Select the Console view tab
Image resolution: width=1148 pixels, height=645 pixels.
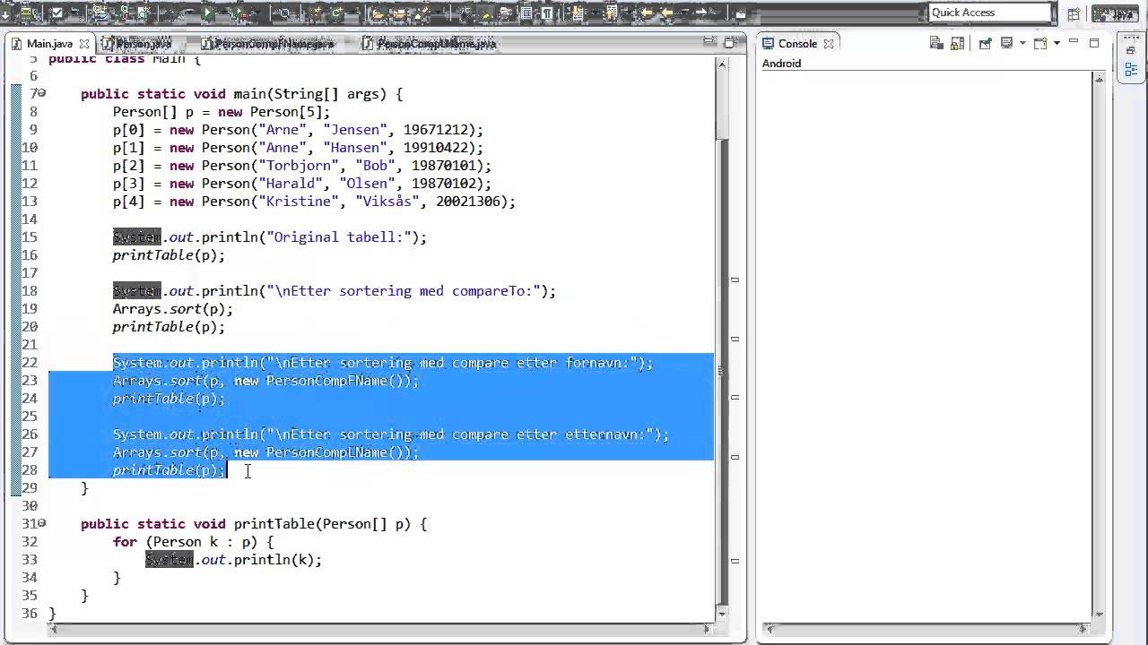[x=796, y=43]
